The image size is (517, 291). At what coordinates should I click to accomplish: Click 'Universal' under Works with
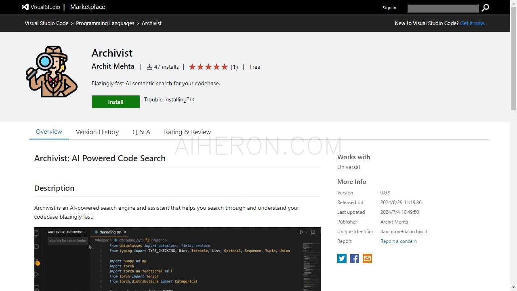pyautogui.click(x=349, y=167)
